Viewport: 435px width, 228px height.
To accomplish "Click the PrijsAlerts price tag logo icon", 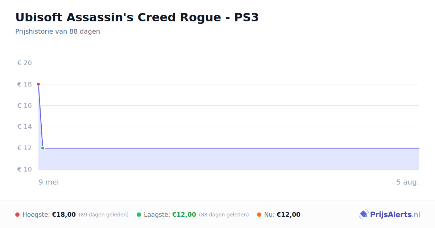I will pyautogui.click(x=364, y=215).
